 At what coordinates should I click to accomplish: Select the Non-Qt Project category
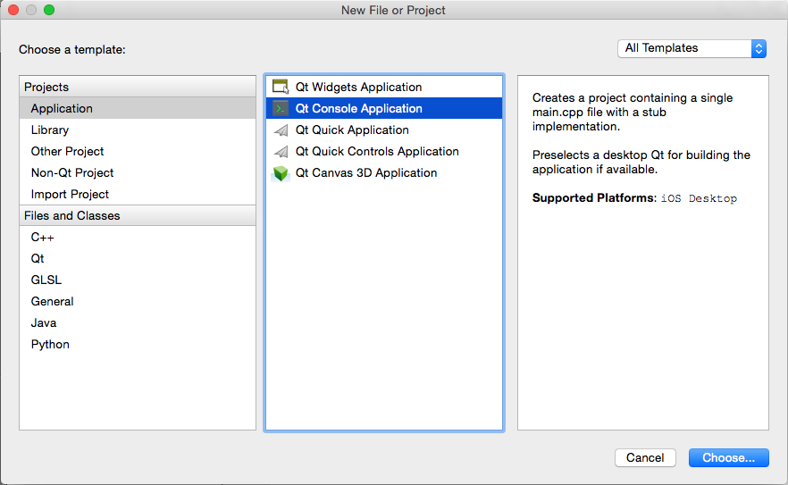138,173
